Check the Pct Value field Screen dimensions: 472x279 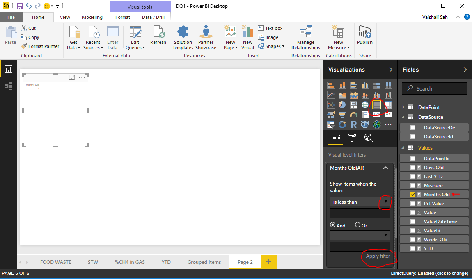413,204
